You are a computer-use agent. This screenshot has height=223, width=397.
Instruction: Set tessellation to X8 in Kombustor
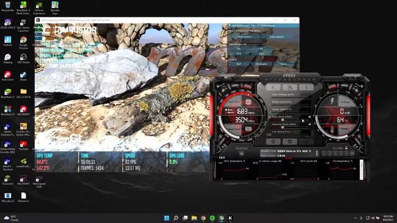pos(261,49)
